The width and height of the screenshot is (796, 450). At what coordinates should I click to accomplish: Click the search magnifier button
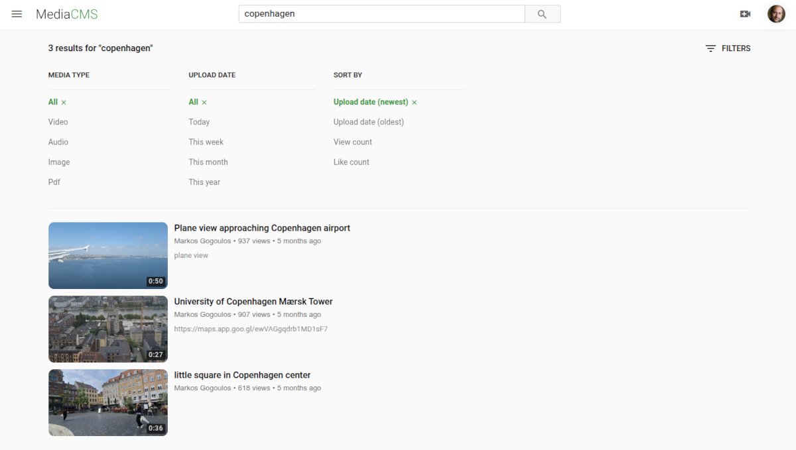tap(542, 14)
